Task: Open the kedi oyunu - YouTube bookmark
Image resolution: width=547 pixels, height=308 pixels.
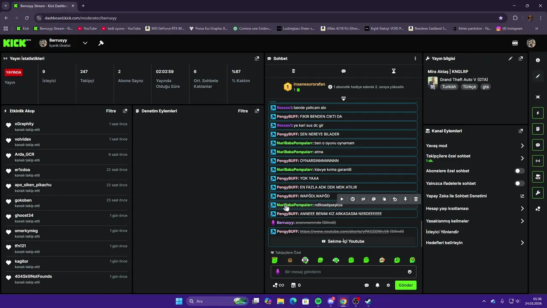Action: click(x=121, y=29)
